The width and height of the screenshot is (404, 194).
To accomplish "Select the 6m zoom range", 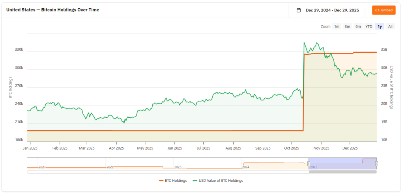I will coord(358,26).
